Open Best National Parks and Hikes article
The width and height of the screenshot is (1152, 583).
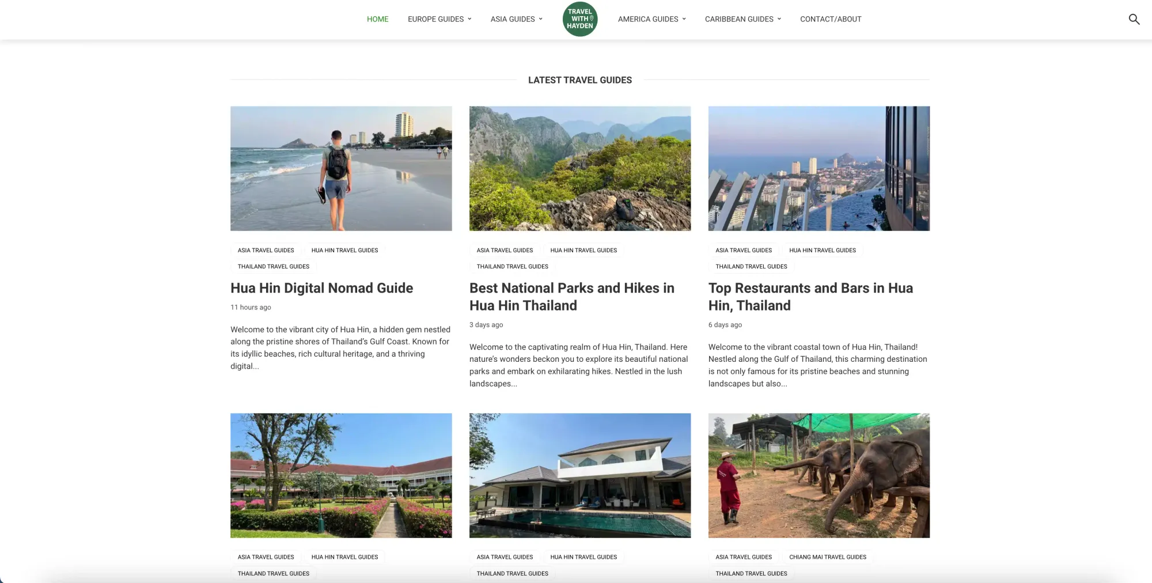point(572,297)
